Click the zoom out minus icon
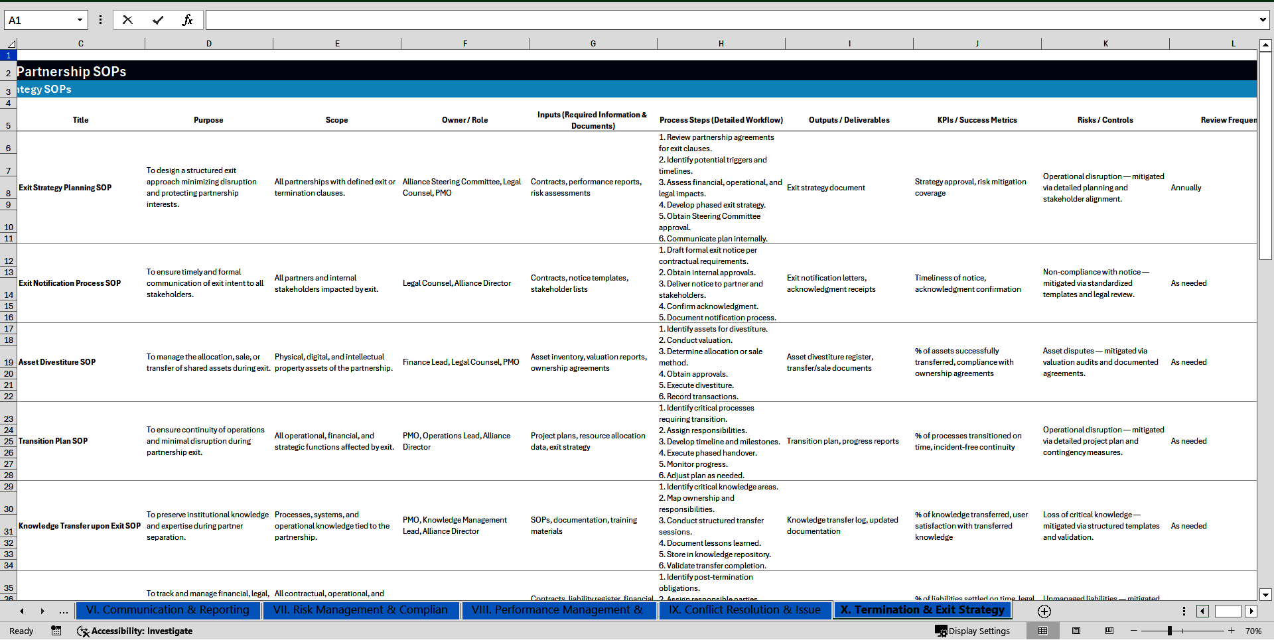The width and height of the screenshot is (1274, 640). [x=1134, y=631]
